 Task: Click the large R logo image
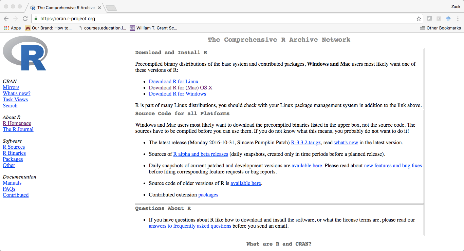tap(25, 53)
